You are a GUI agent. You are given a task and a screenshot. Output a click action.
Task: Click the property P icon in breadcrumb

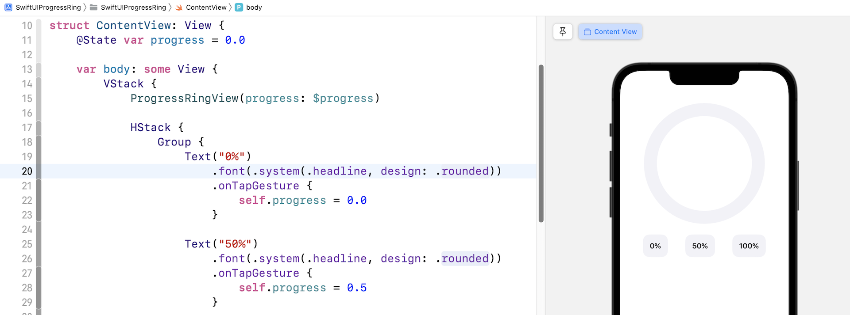pos(239,8)
